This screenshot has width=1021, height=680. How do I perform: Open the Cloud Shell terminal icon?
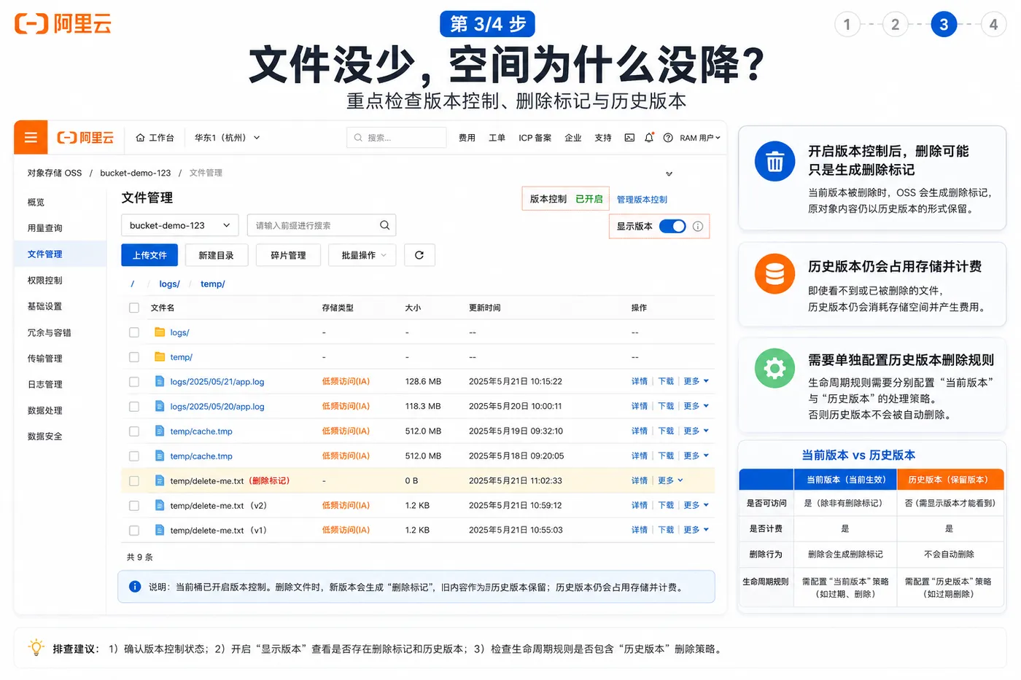coord(629,138)
